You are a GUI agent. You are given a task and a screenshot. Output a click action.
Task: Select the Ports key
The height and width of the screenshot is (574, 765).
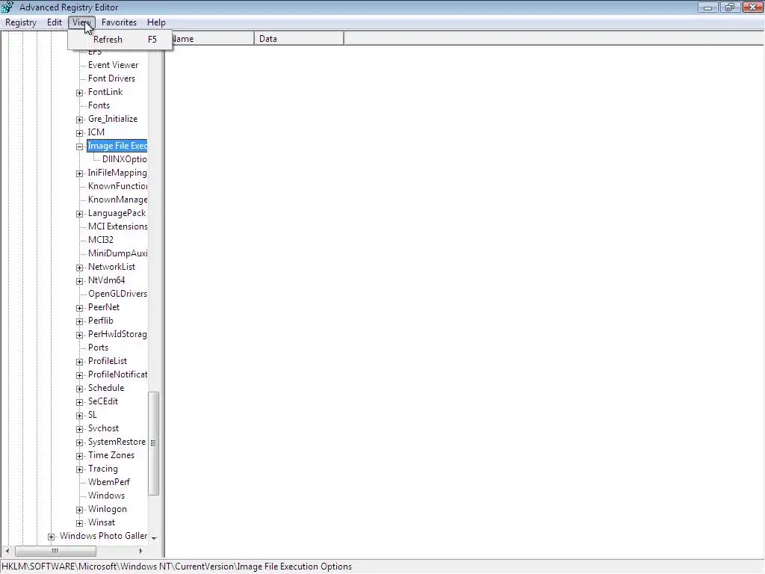point(98,348)
